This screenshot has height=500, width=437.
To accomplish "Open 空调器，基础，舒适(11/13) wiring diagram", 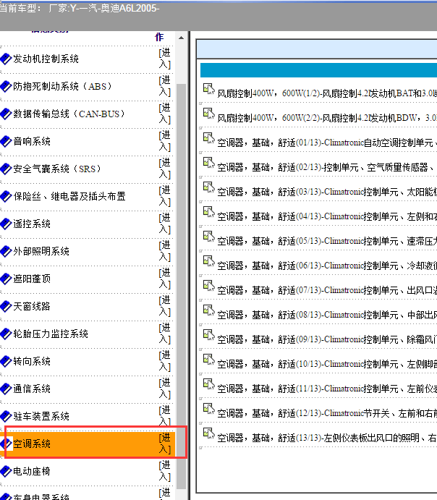I will tap(327, 389).
